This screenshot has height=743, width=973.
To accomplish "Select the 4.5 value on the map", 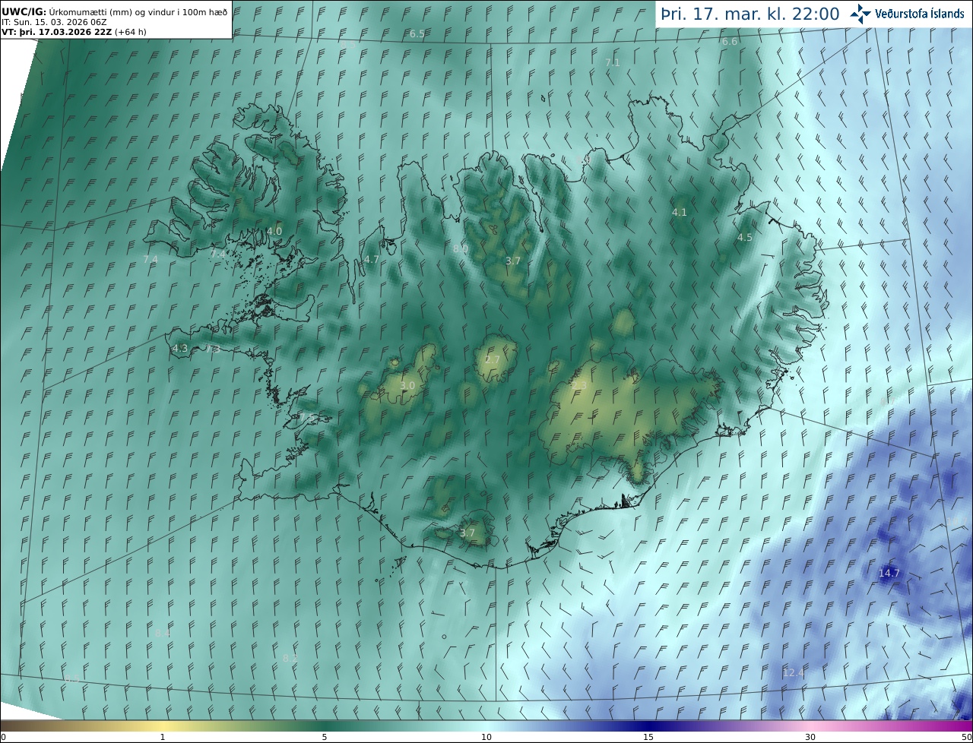I will click(745, 237).
